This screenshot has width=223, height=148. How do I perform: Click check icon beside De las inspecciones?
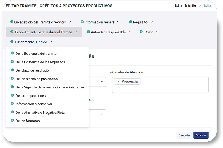point(12,95)
